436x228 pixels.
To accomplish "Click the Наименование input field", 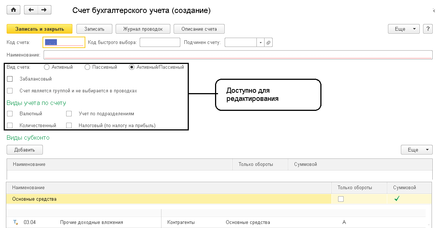I will [x=238, y=55].
